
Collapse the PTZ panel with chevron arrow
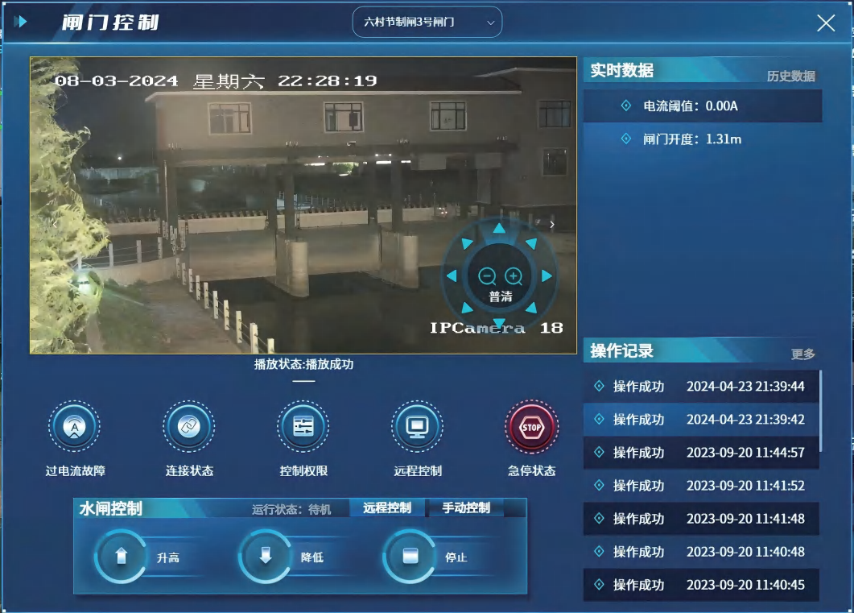(552, 225)
